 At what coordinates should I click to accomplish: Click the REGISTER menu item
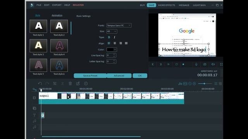tap(78, 5)
